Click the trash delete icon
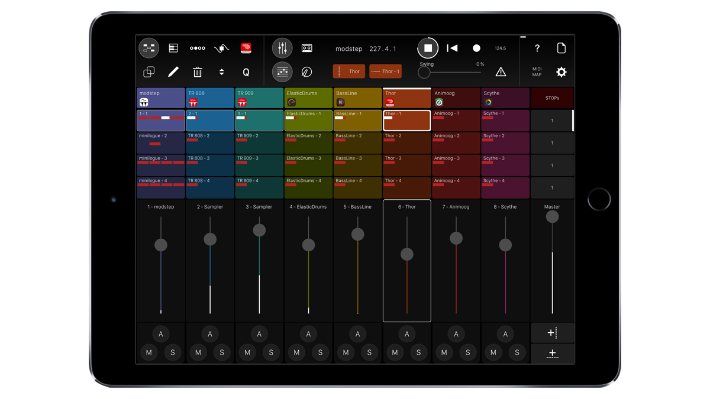The image size is (710, 399). [198, 72]
